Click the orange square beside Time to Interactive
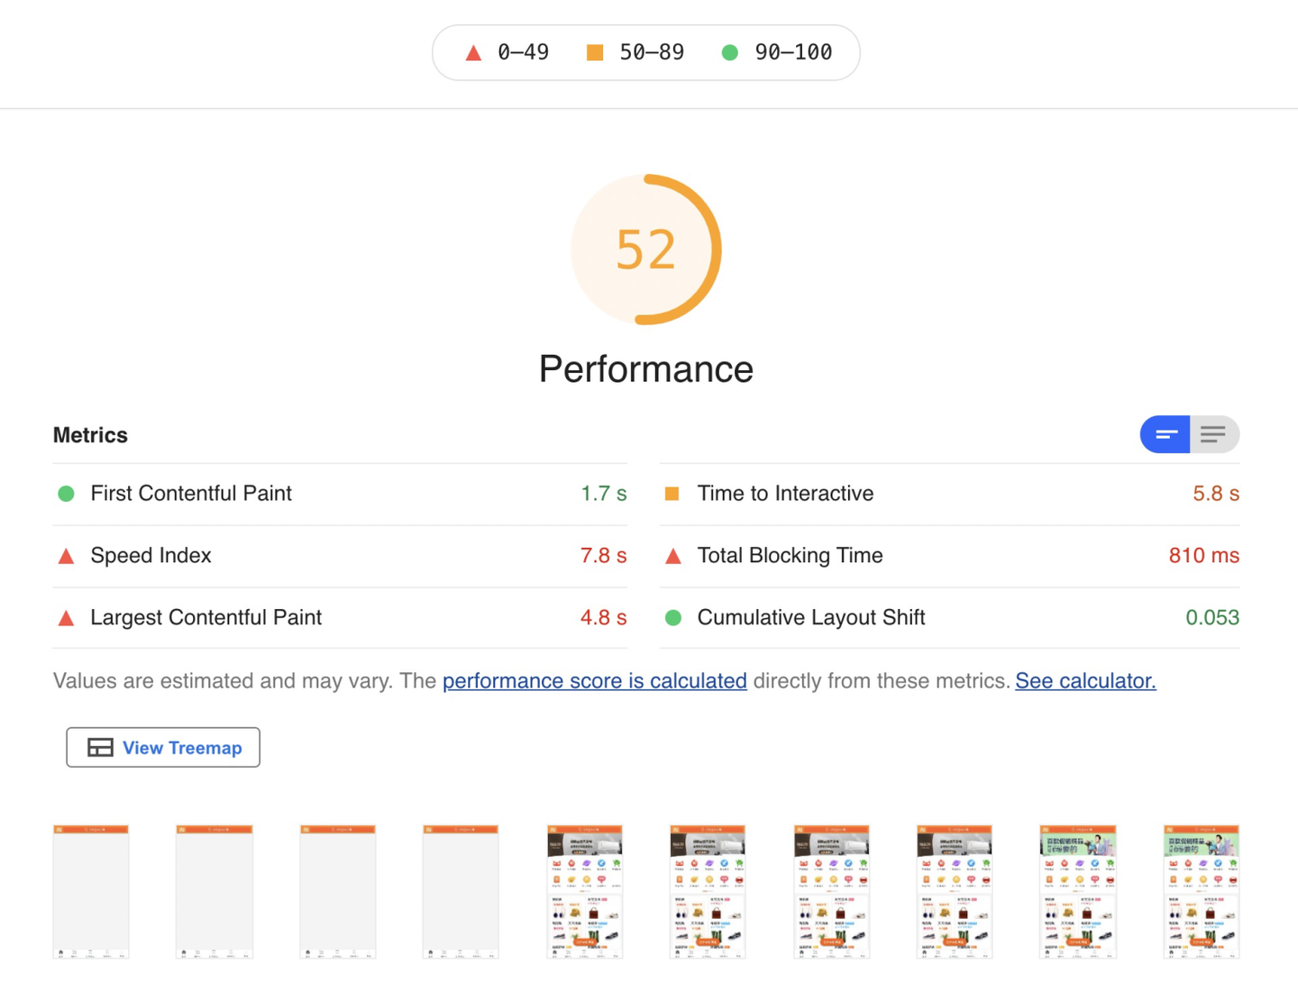Image resolution: width=1298 pixels, height=982 pixels. 672,494
